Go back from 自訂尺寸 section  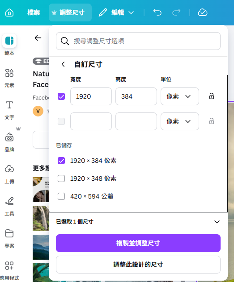point(63,64)
